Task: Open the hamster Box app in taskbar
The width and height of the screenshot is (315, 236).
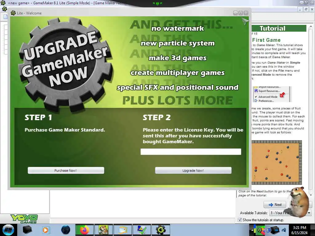Action: tap(104, 230)
